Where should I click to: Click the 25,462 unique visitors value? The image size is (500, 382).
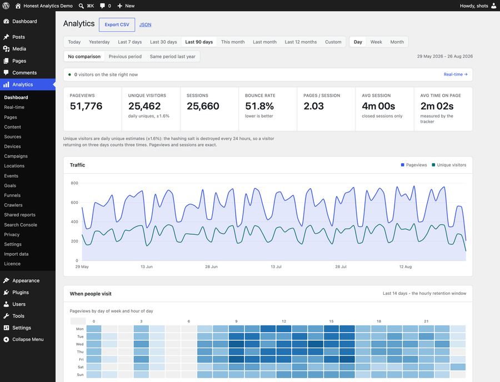pyautogui.click(x=144, y=106)
